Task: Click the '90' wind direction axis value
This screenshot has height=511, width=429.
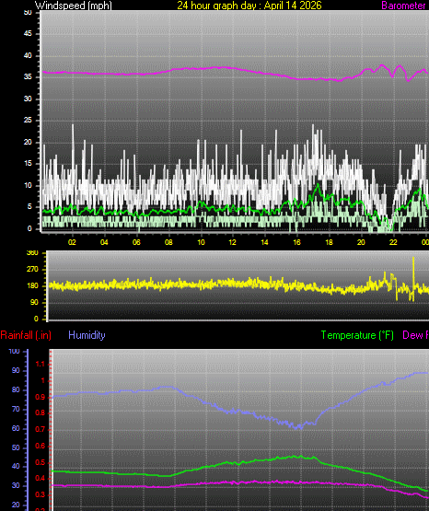Action: pyautogui.click(x=34, y=302)
